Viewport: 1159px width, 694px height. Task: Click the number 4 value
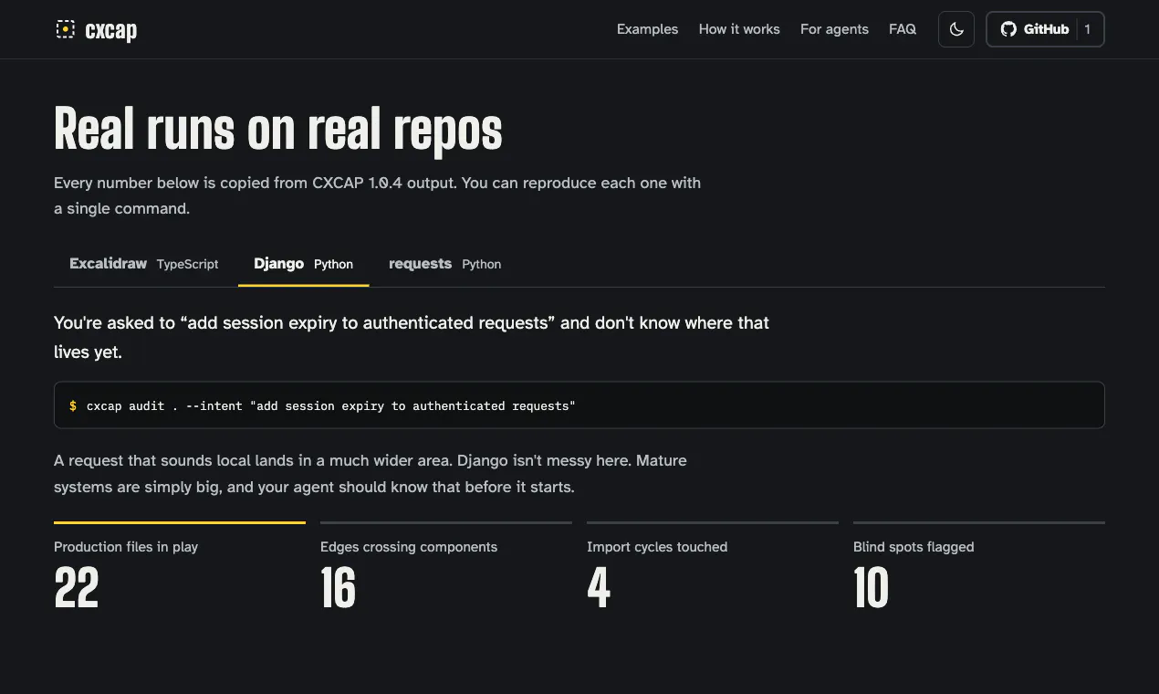pos(599,588)
